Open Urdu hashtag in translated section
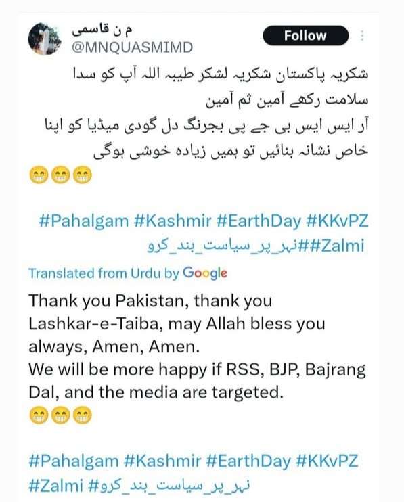The height and width of the screenshot is (502, 404). tap(169, 486)
